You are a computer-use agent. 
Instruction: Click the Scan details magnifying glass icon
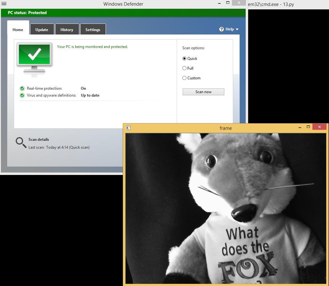point(20,143)
